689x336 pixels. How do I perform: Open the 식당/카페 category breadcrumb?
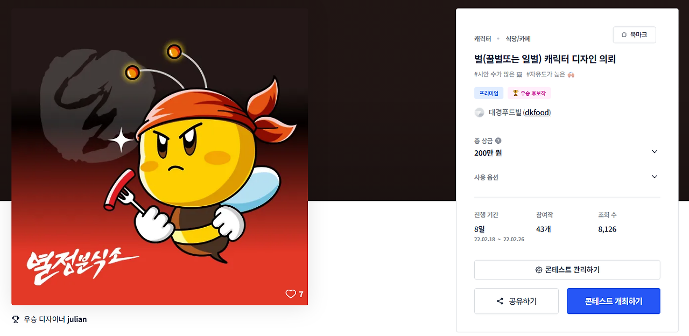[518, 39]
